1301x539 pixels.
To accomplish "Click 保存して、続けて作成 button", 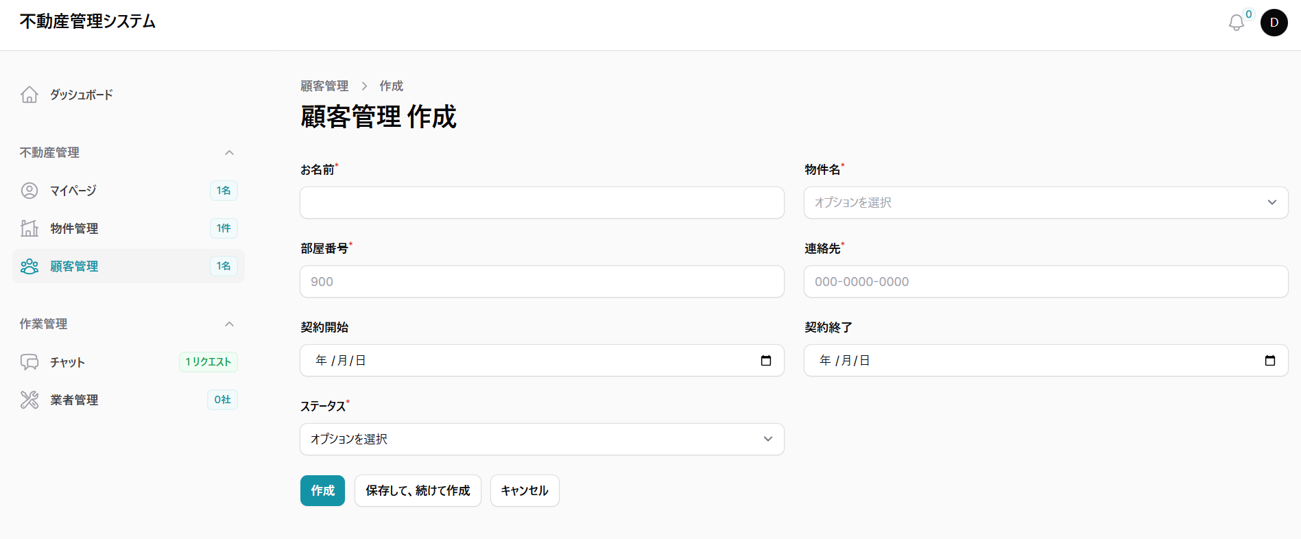I will [x=418, y=491].
